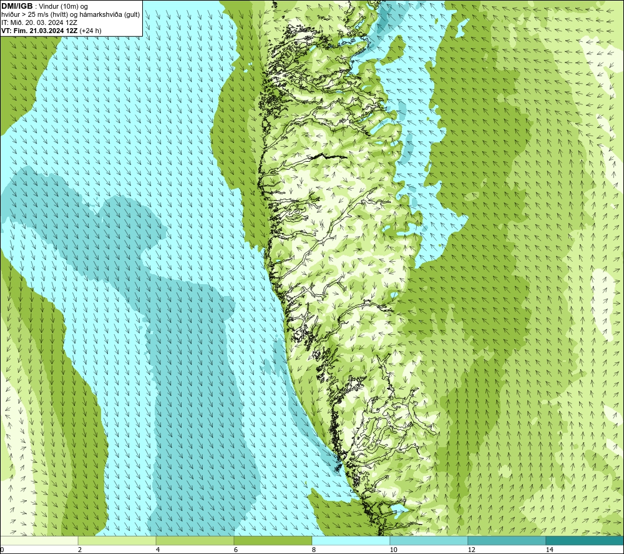The height and width of the screenshot is (554, 624).
Task: Select the palest 0–2 m/s color bar segment
Action: pos(39,540)
